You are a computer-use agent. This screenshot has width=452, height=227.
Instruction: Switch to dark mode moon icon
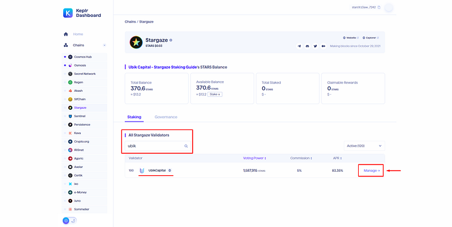pyautogui.click(x=73, y=221)
